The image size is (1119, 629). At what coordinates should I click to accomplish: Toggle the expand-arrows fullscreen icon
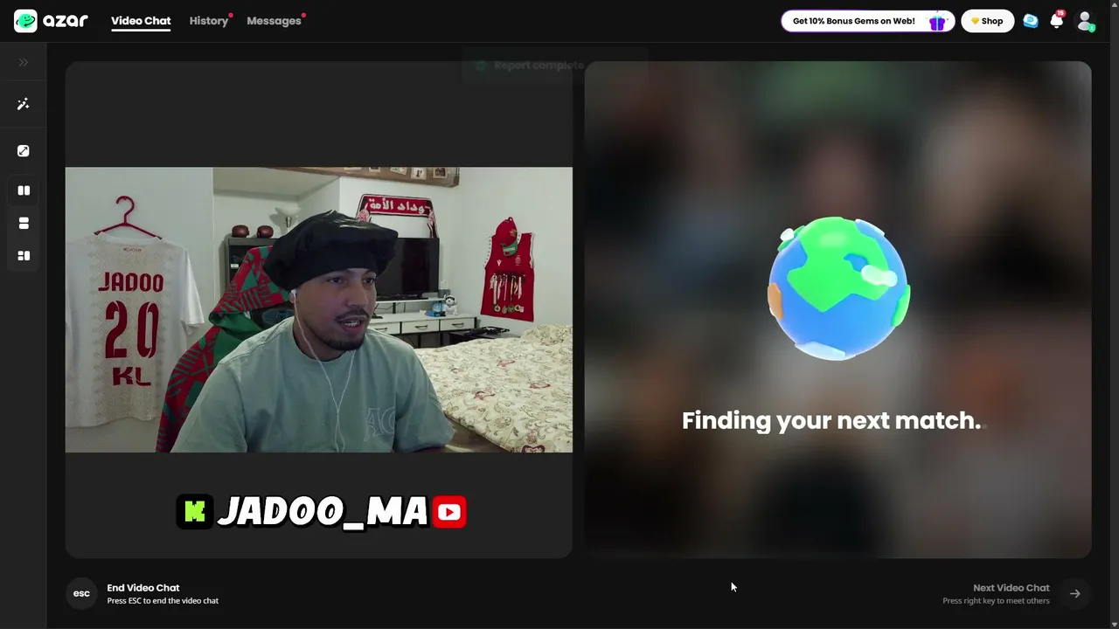[24, 151]
